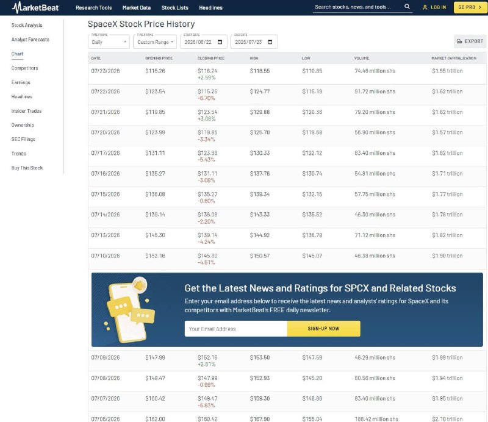
Task: Focus the Your Email Address field
Action: point(235,329)
